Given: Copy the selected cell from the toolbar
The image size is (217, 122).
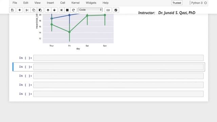Looking at the screenshot, I should [x=34, y=10].
